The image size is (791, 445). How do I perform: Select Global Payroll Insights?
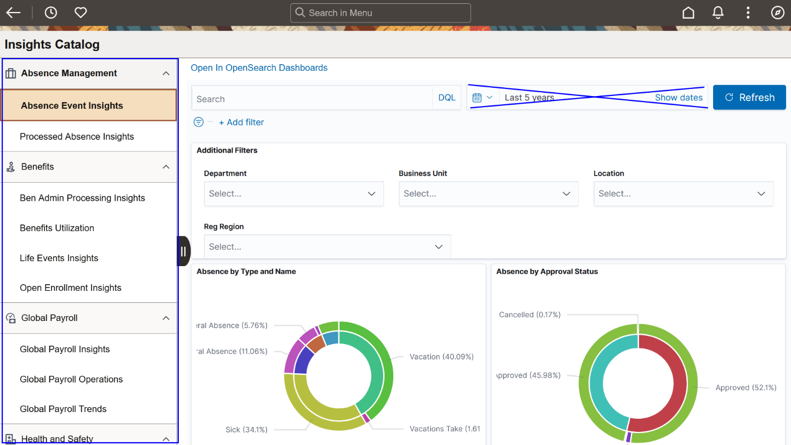click(89, 350)
